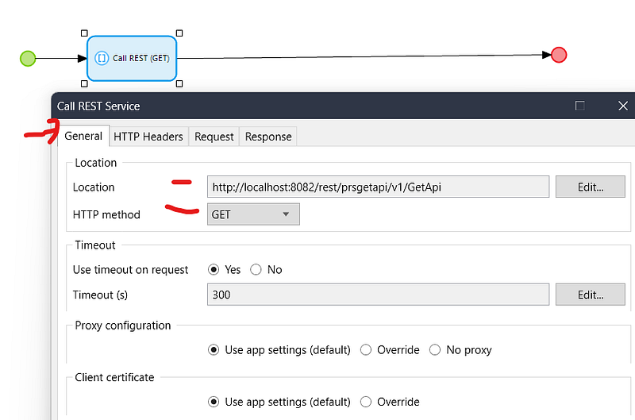Select the Call REST (GET) activity
Screen dimensions: 635x420
click(x=132, y=58)
